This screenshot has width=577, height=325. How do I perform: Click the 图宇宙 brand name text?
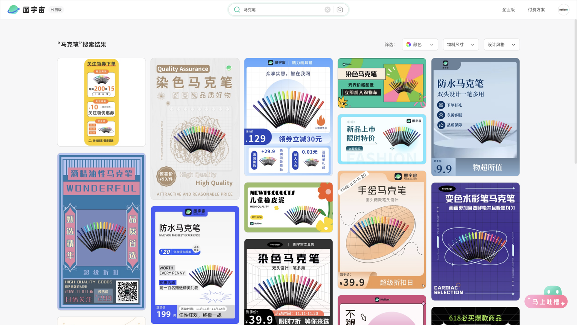(34, 10)
